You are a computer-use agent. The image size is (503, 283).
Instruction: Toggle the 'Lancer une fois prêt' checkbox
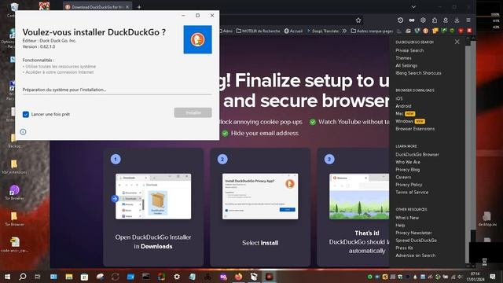click(26, 114)
